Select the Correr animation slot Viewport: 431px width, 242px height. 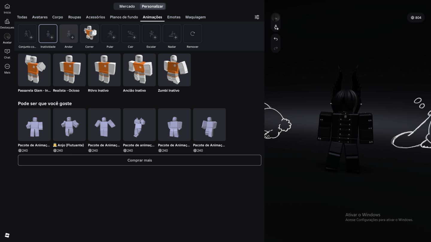[89, 33]
